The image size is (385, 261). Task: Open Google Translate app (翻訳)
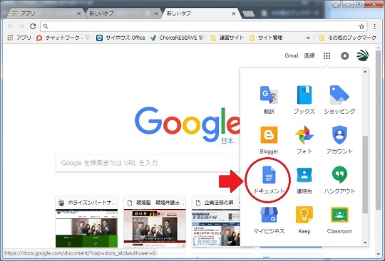pyautogui.click(x=269, y=100)
